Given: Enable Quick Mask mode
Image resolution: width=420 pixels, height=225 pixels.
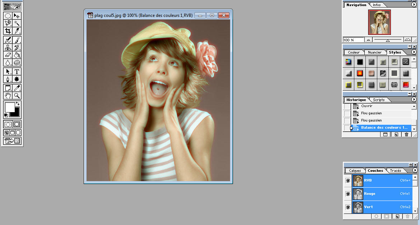Looking at the screenshot, I should click(17, 124).
